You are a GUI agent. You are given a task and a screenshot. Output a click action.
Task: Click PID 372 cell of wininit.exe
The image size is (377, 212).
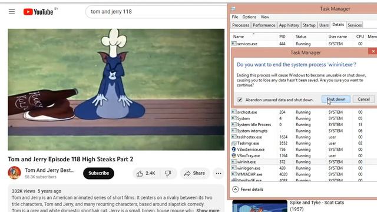tap(282, 162)
